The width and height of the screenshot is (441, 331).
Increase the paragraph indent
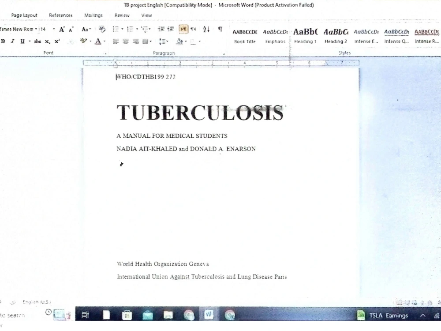(171, 29)
